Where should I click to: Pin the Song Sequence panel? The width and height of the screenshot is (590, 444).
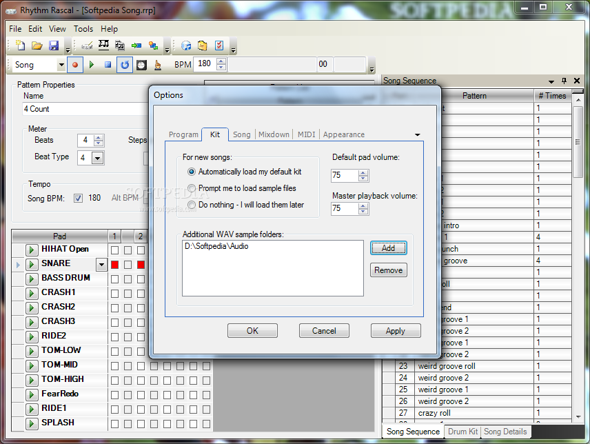click(x=564, y=81)
